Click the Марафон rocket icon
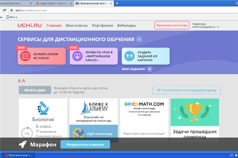The width and height of the screenshot is (238, 158). [x=22, y=144]
